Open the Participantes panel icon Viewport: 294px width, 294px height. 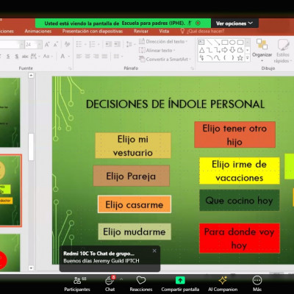77,280
